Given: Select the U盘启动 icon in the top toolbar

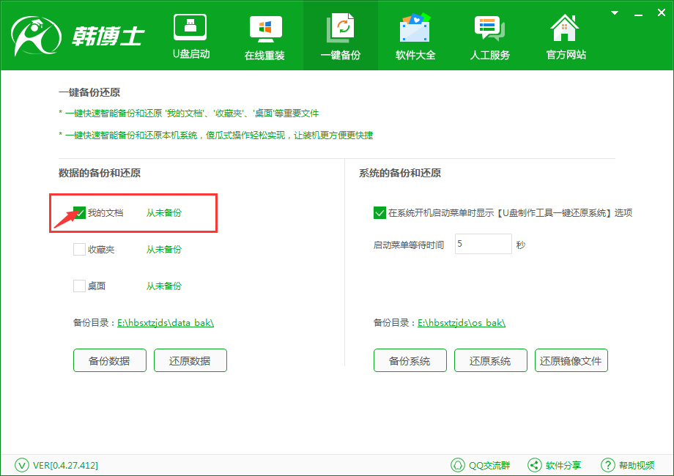Looking at the screenshot, I should 190,33.
